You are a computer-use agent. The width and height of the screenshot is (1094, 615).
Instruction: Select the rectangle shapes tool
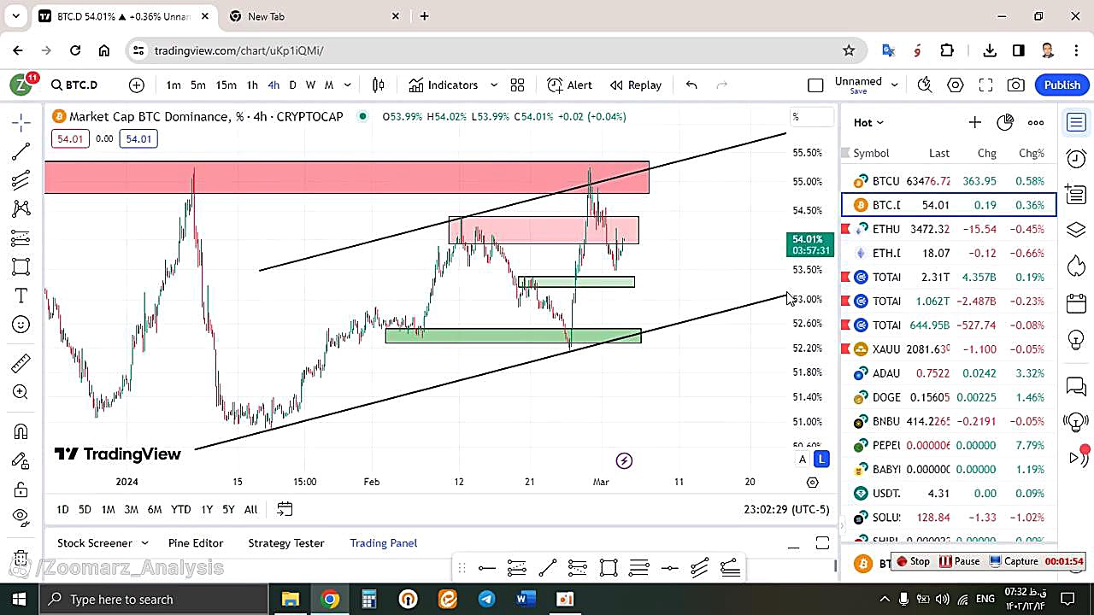(21, 266)
